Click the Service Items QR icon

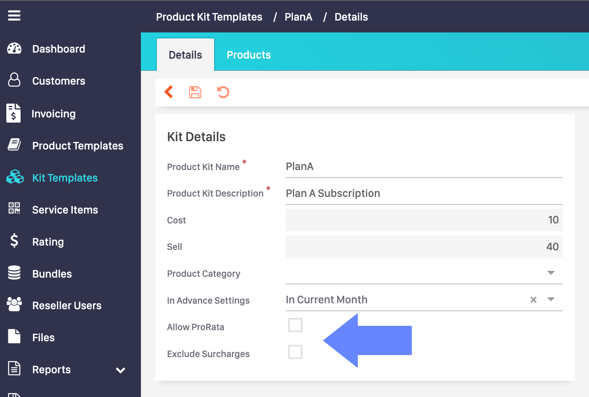14,208
